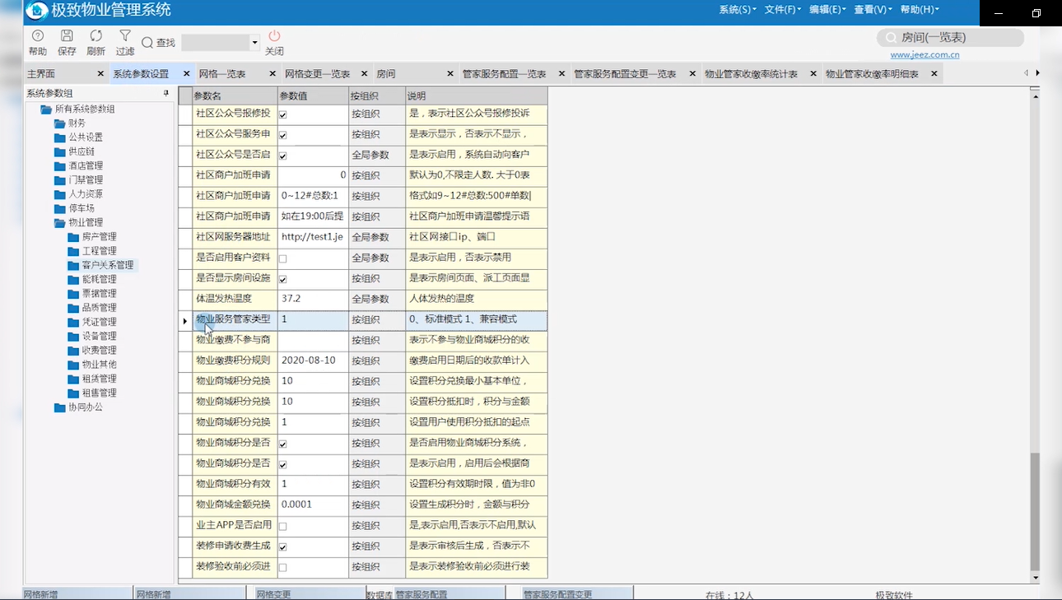Open the 系统(S) menu
Image resolution: width=1062 pixels, height=600 pixels.
738,10
